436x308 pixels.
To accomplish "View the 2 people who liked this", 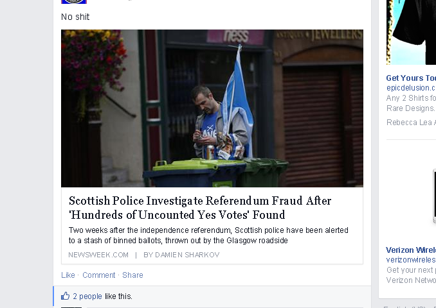I will click(x=87, y=296).
